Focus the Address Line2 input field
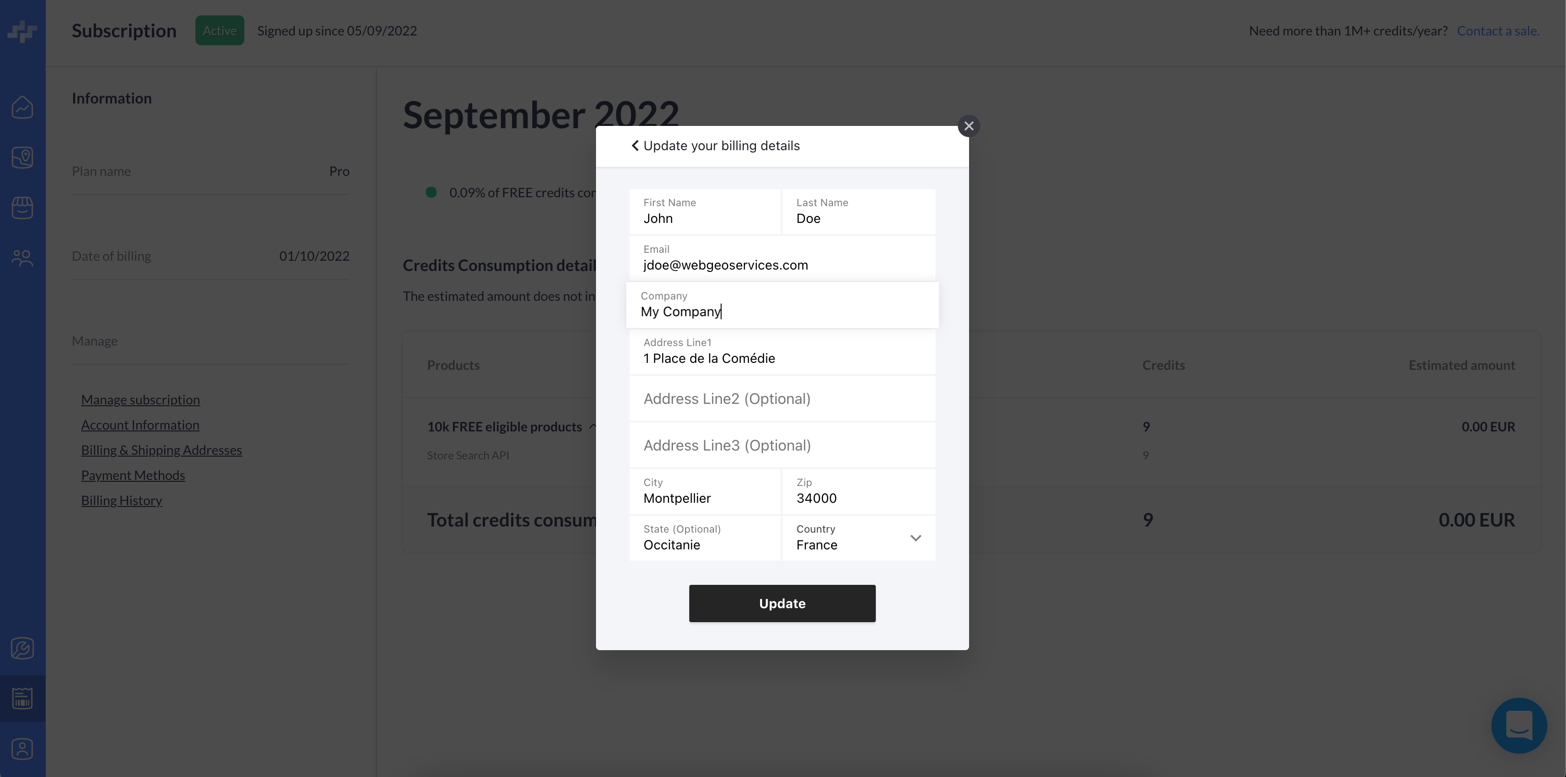This screenshot has height=777, width=1566. [x=782, y=399]
